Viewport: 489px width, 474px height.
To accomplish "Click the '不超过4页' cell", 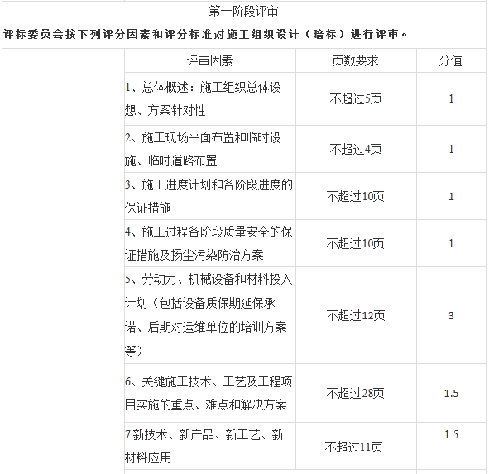I will point(356,149).
